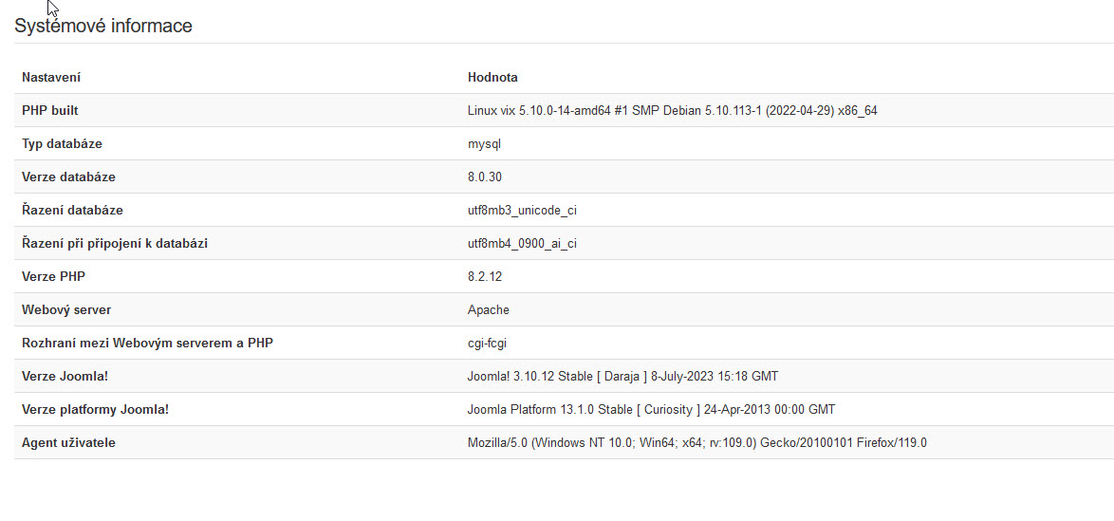
Task: Click the 8.0.30 database version value
Action: pos(485,177)
